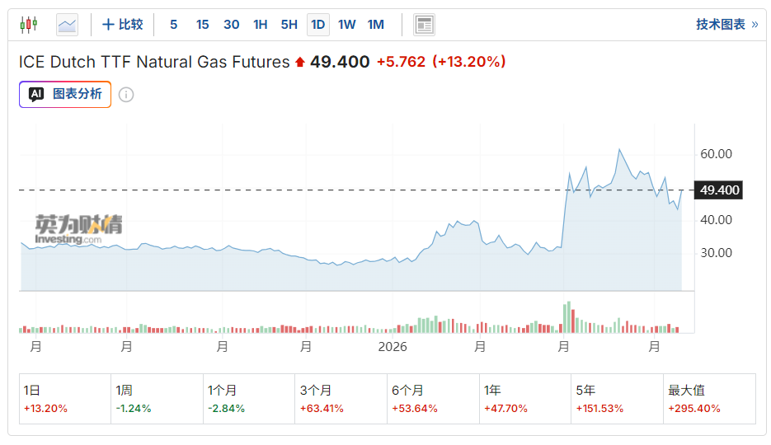Open the news layout icon in toolbar
771x445 pixels.
click(x=424, y=25)
